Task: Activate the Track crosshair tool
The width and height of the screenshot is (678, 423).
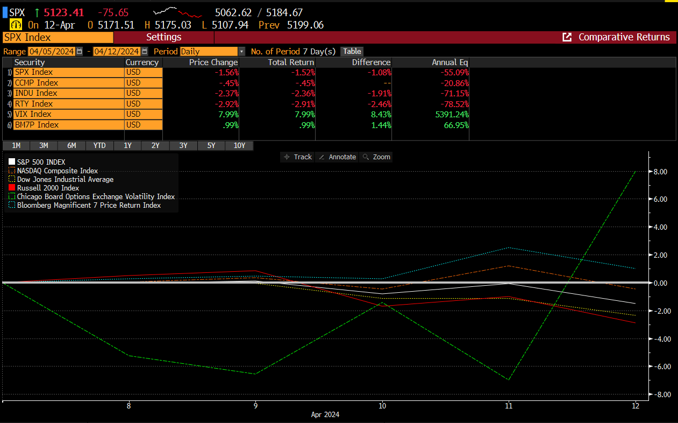Action: [297, 157]
